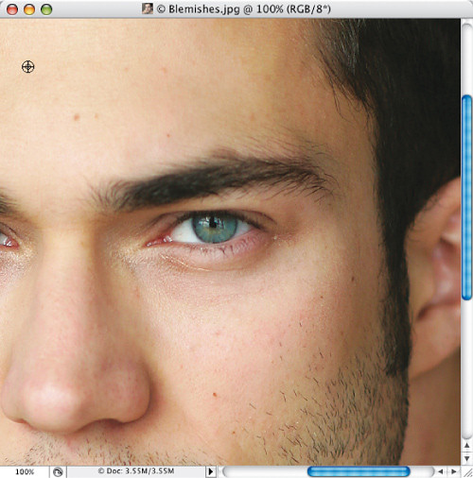Click the empty horizontal scrollbar track

click(x=265, y=471)
